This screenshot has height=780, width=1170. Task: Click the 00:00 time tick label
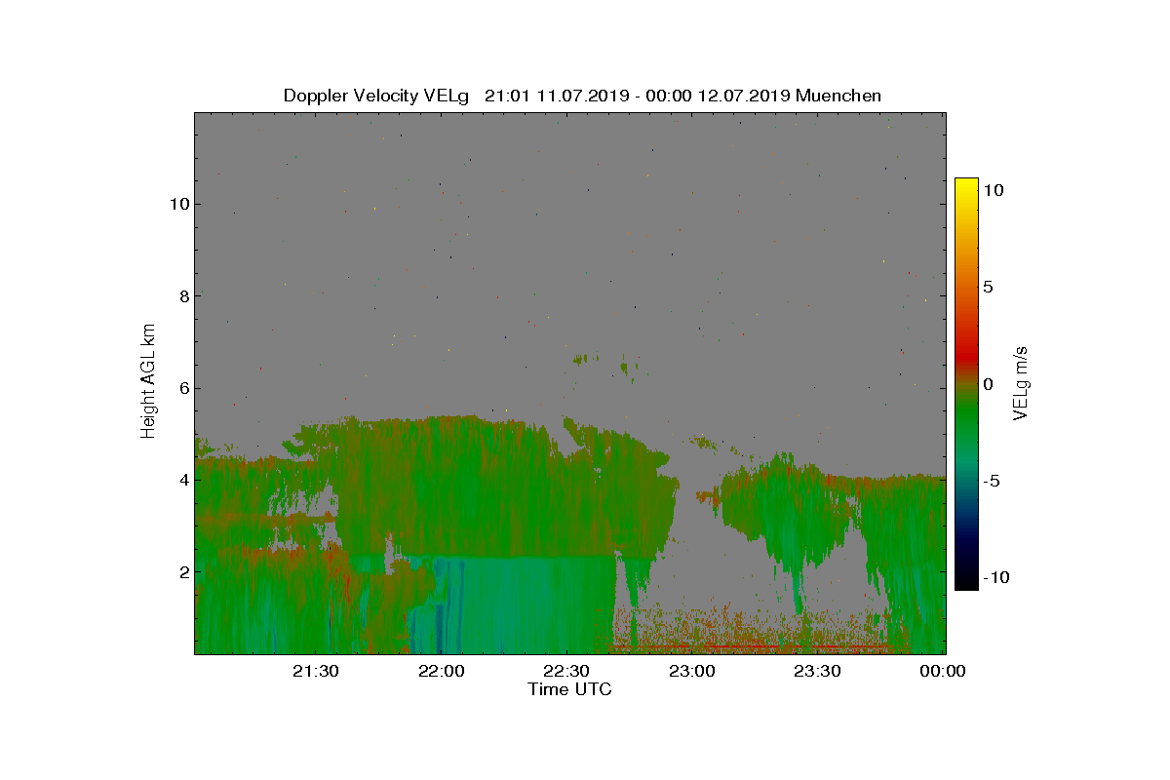[943, 671]
